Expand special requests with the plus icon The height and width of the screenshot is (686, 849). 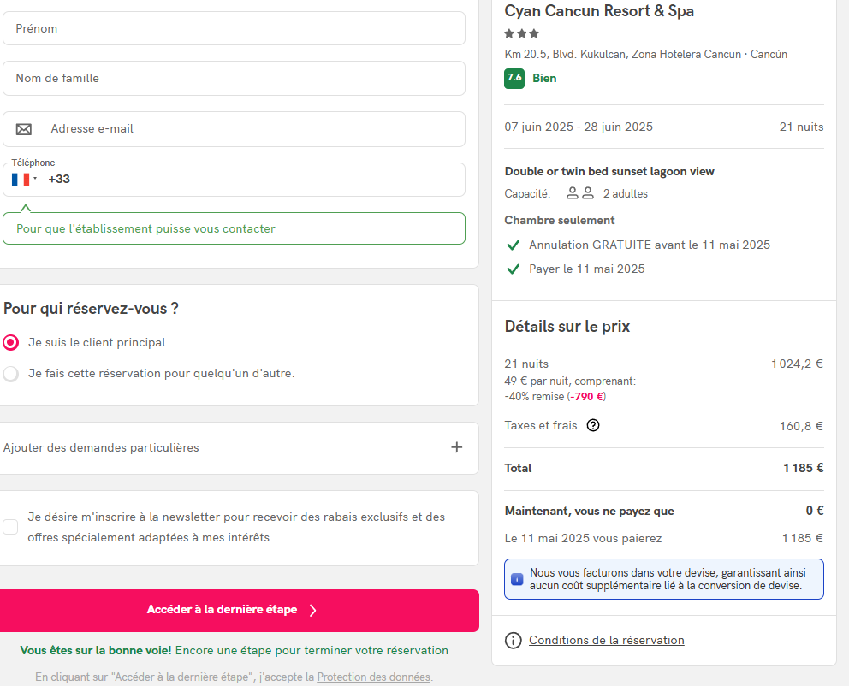[457, 447]
